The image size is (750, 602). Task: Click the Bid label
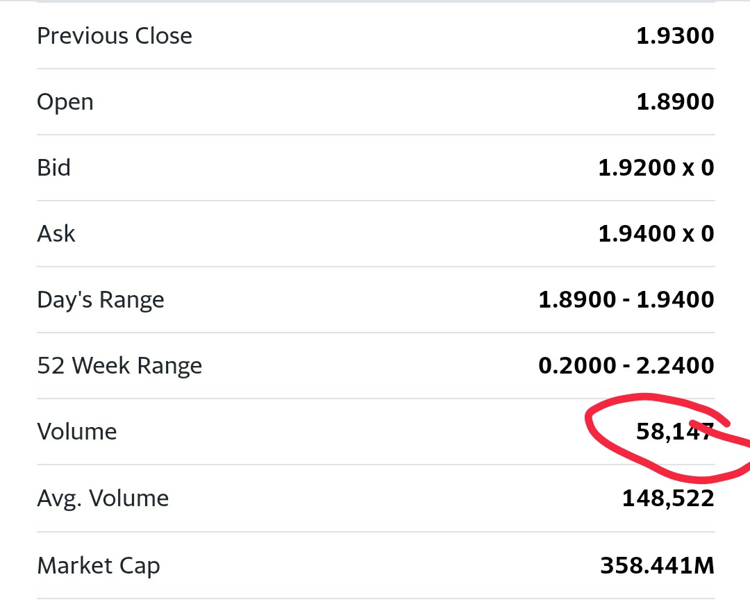click(x=54, y=168)
